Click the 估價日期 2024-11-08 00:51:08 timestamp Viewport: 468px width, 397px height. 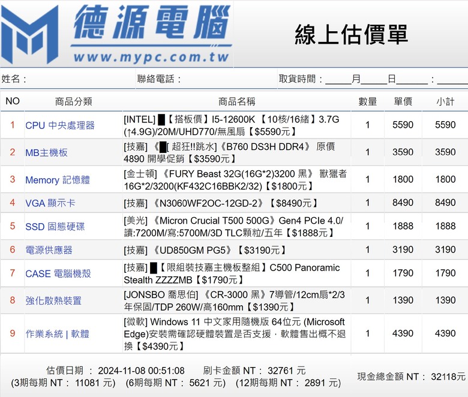pyautogui.click(x=116, y=371)
